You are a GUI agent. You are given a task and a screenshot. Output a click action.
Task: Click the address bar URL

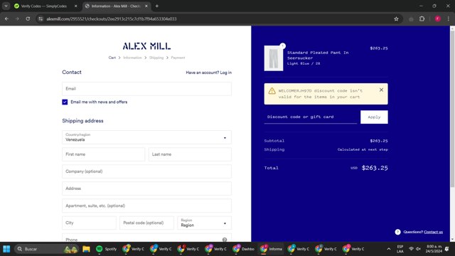[112, 19]
